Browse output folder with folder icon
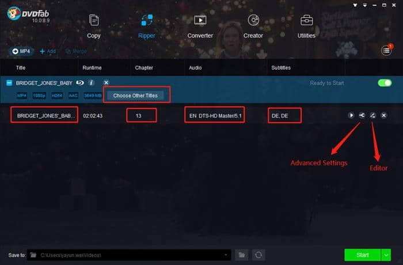 [242, 255]
